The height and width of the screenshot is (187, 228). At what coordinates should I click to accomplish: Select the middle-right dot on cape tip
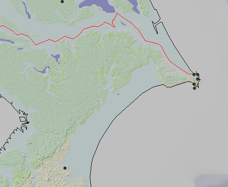click(x=197, y=79)
